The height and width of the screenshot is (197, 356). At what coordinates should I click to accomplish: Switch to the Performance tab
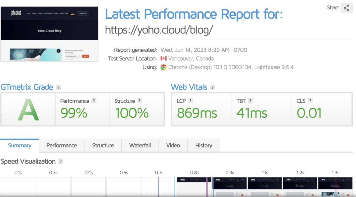click(x=62, y=146)
